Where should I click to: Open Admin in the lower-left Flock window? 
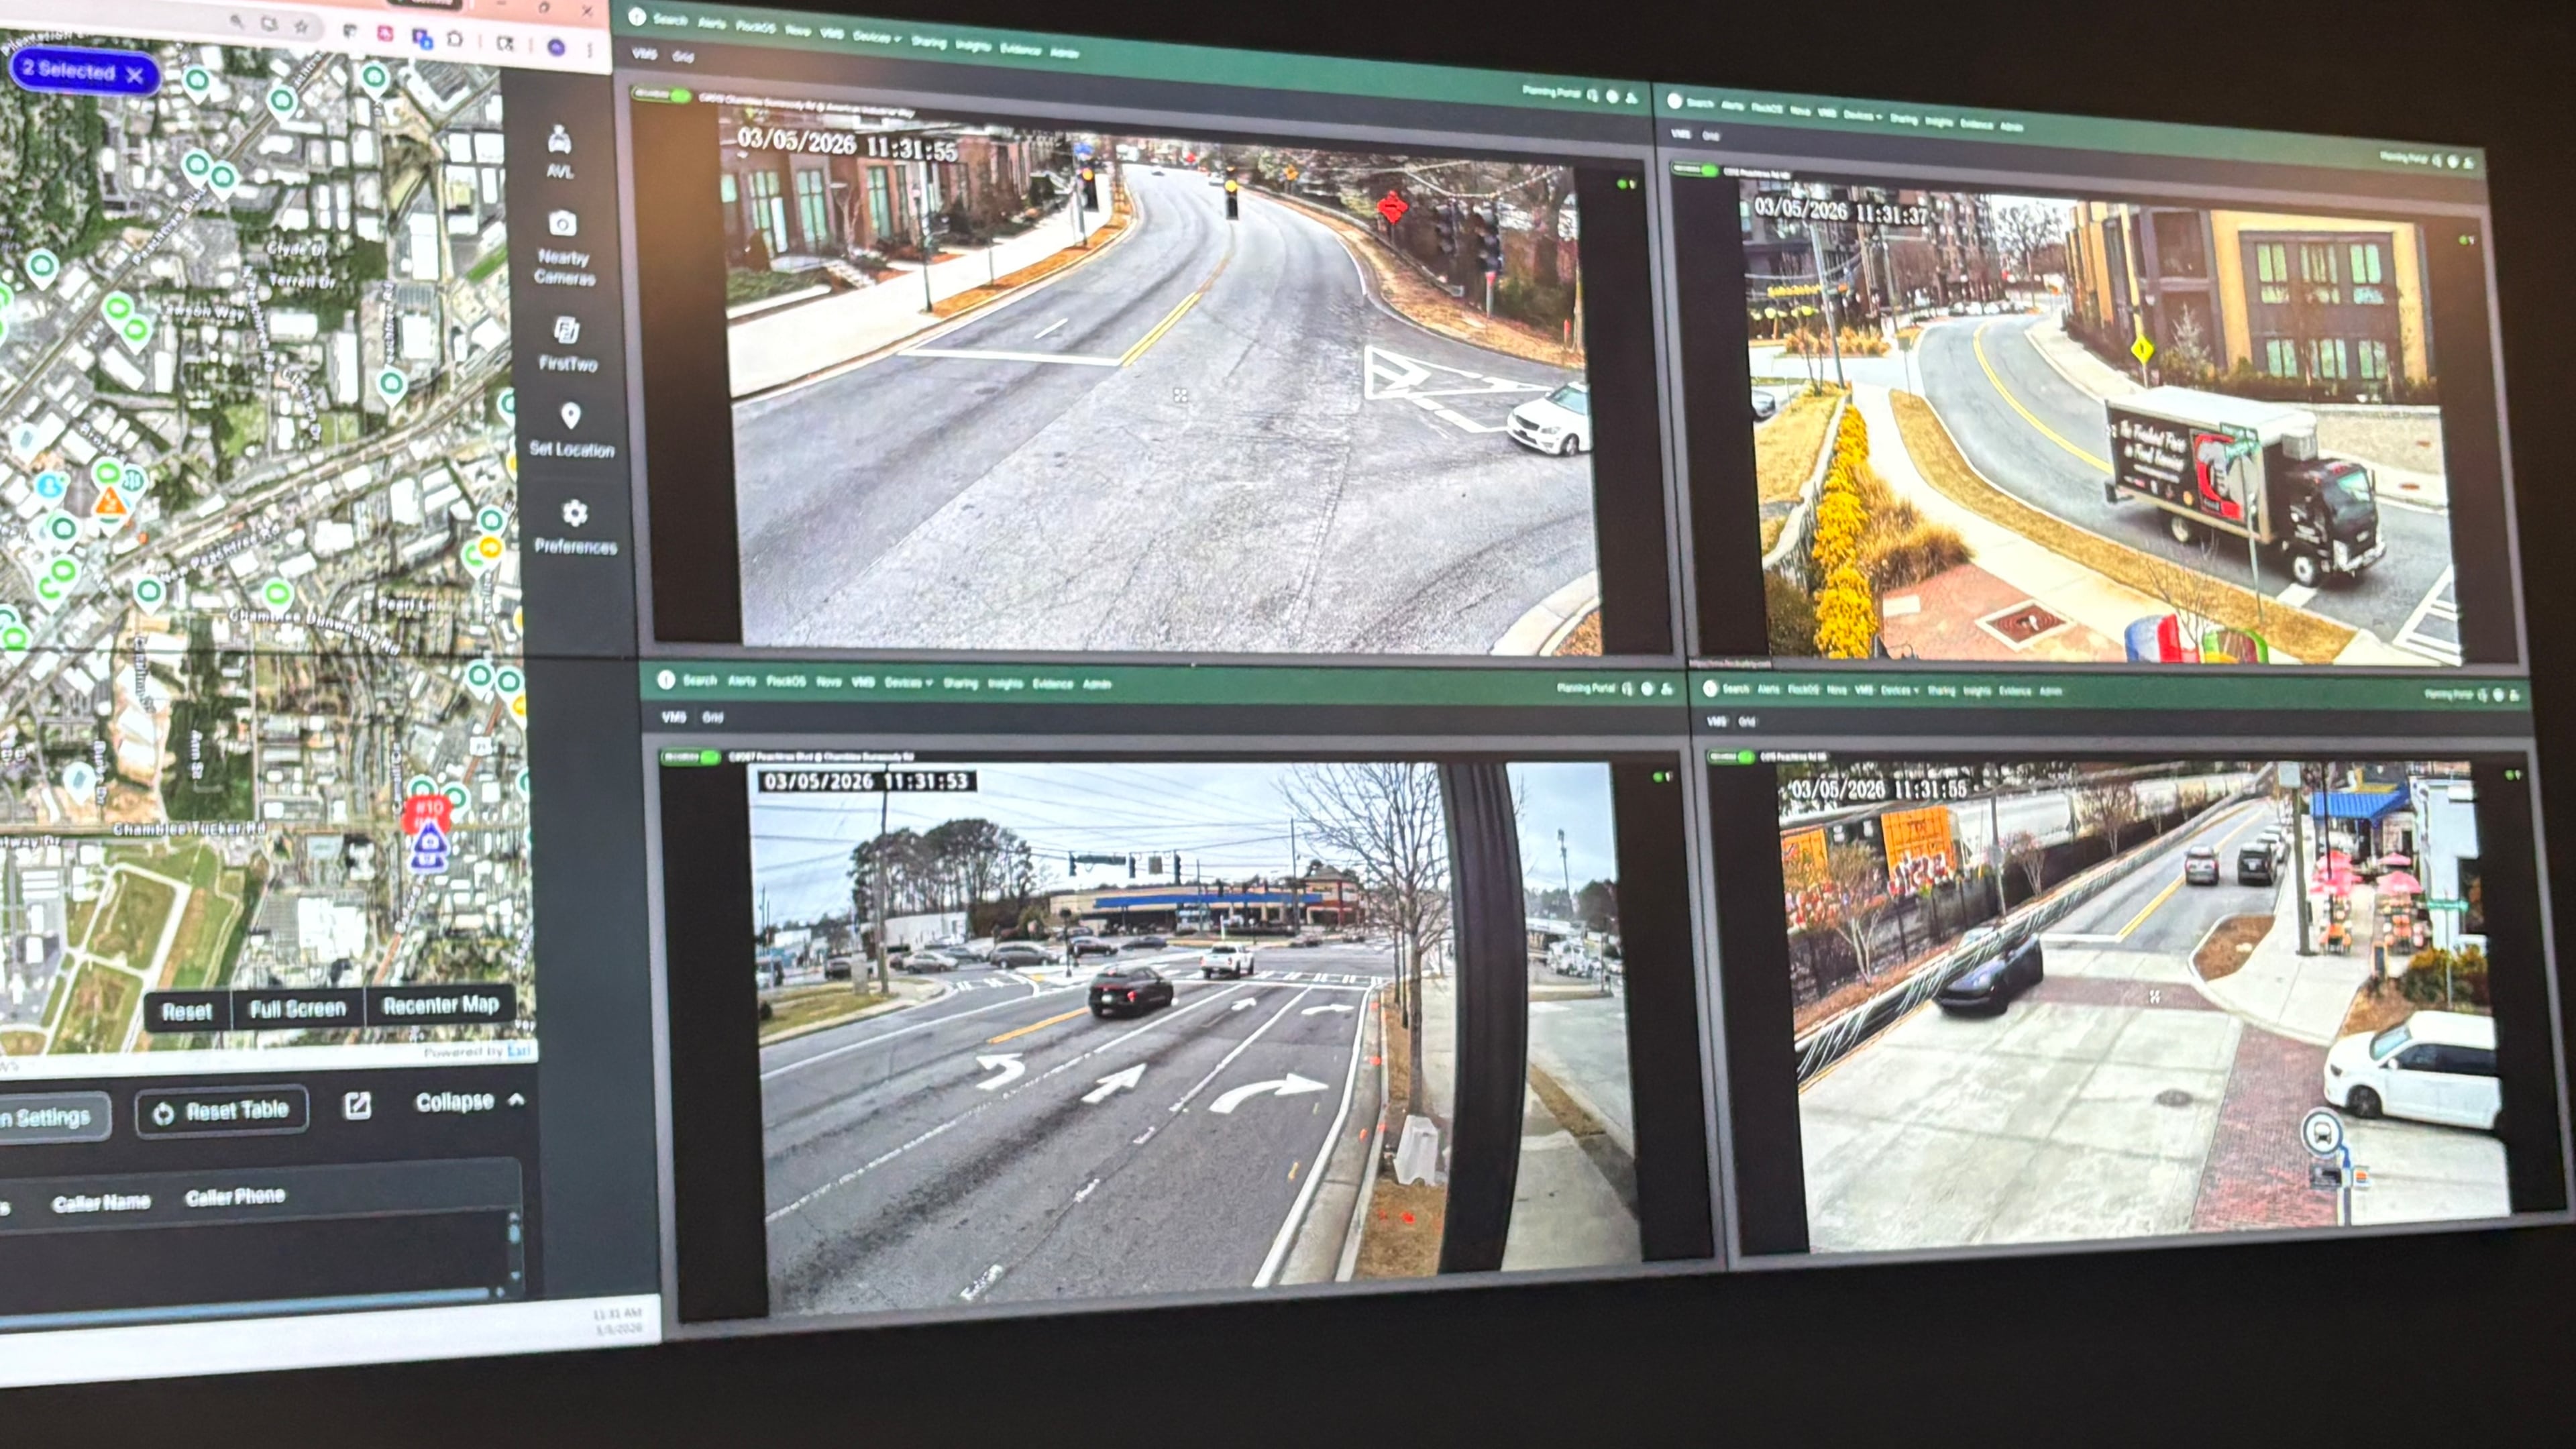tap(1097, 684)
